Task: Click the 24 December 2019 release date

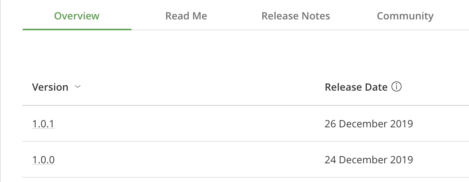Action: coord(368,160)
